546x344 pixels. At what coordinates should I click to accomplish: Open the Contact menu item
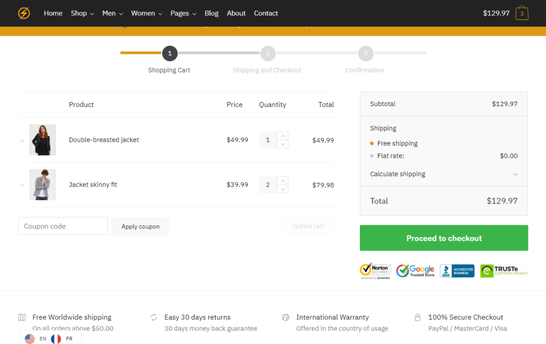pyautogui.click(x=266, y=13)
